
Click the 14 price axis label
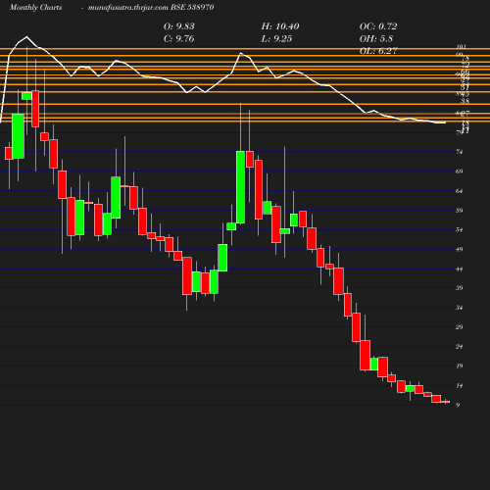coord(459,386)
